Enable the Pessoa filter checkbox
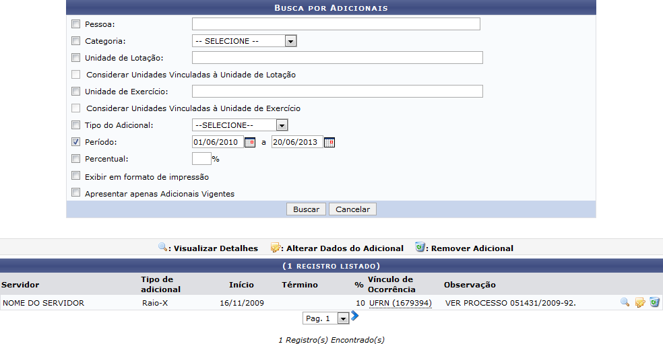Viewport: 663px width, 344px height. pos(76,24)
